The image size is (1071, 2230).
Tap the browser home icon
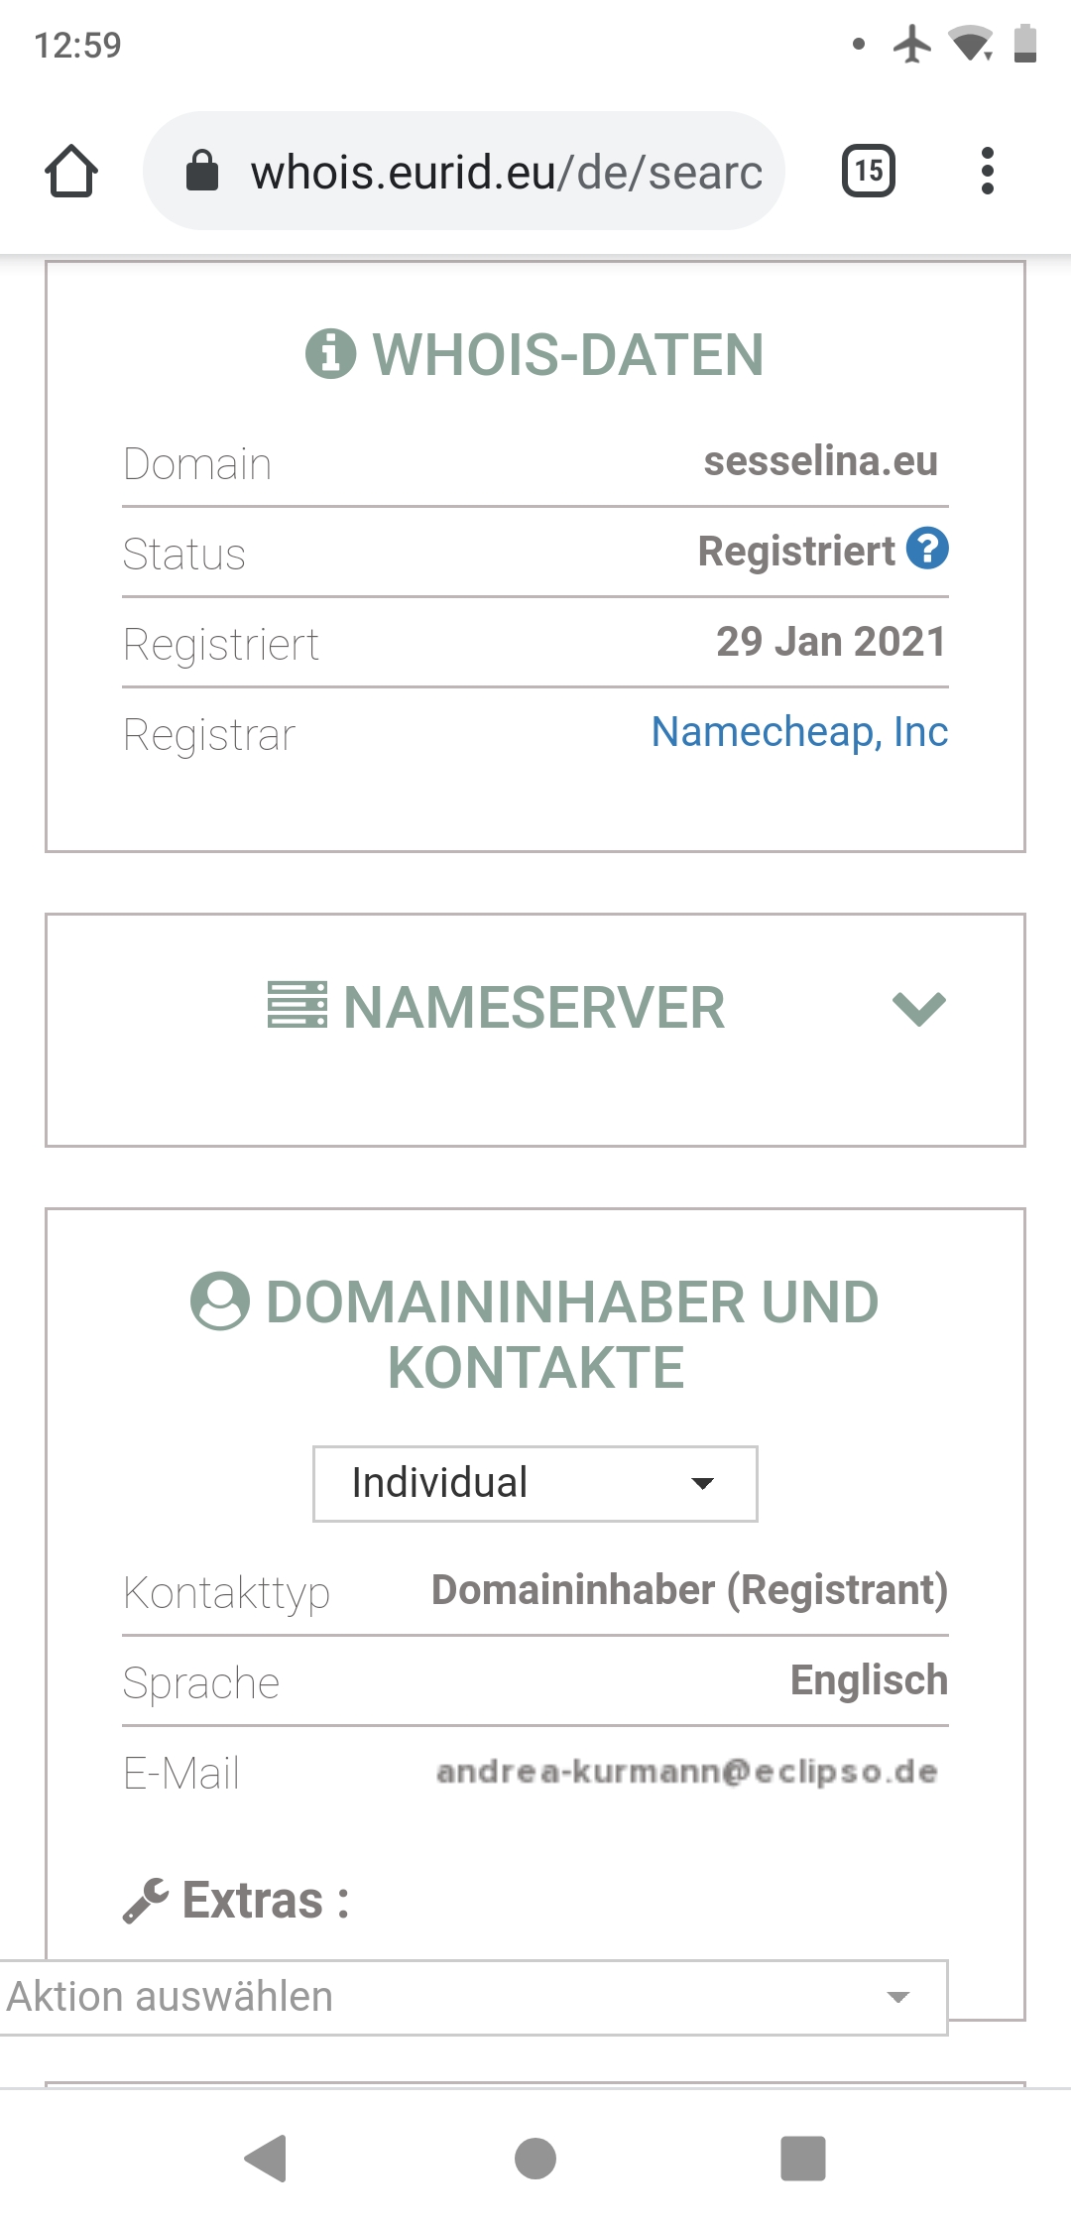click(71, 171)
